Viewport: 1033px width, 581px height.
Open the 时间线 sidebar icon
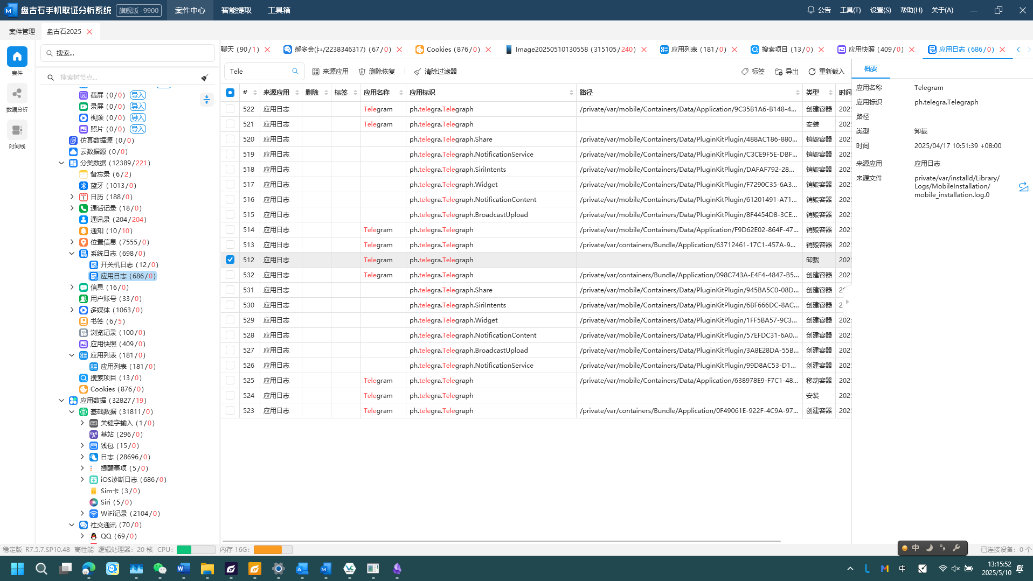(17, 130)
